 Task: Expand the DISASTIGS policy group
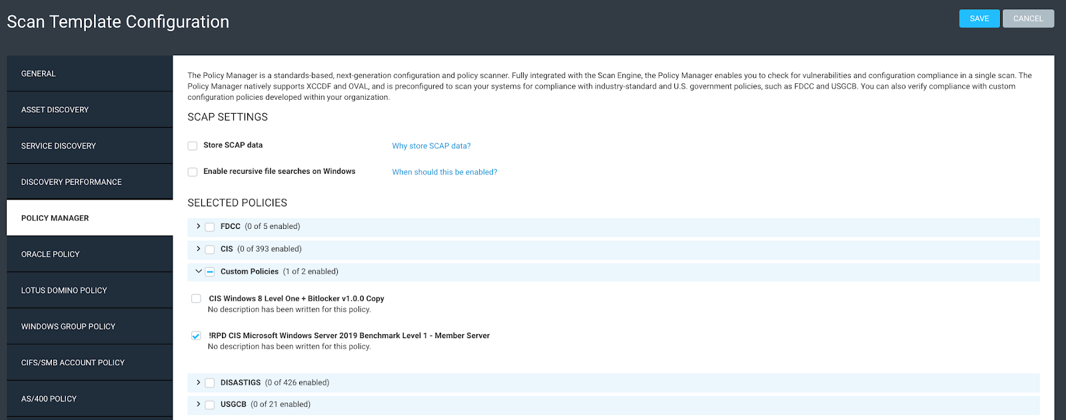[198, 383]
